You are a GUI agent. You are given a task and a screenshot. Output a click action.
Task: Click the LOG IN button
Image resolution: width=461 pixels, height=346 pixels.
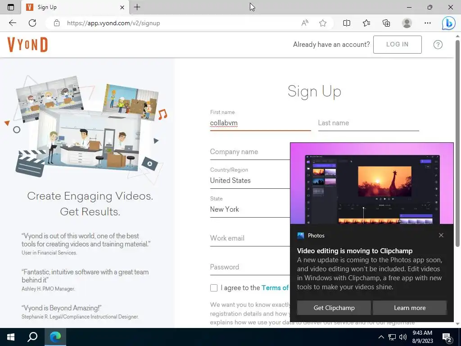click(x=397, y=45)
